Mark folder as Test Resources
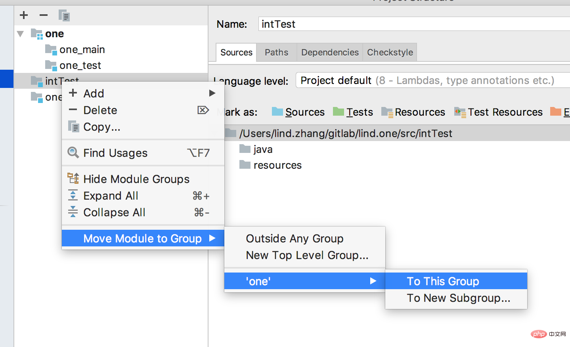 (498, 112)
